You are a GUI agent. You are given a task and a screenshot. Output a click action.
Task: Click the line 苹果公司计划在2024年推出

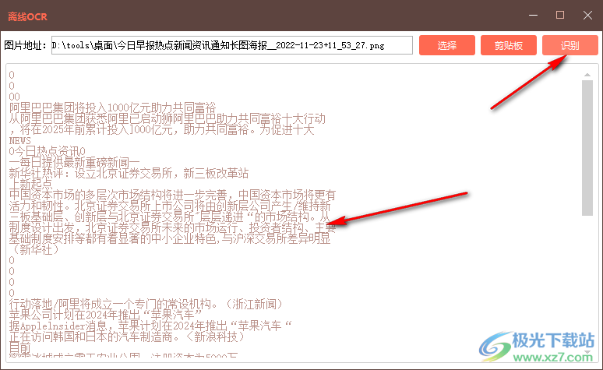[105, 315]
